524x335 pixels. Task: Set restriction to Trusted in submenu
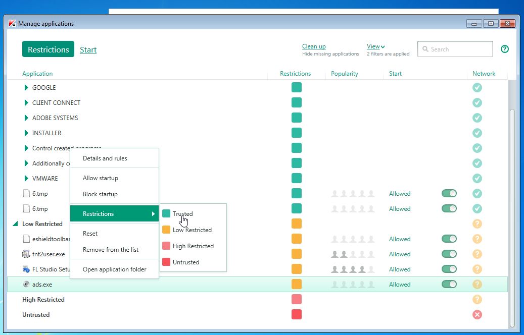193,213
